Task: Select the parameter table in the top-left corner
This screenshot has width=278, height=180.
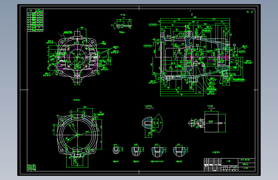Action: 35,20
